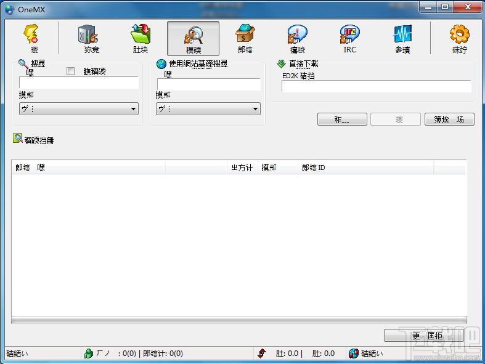Expand the dropdown under 使用網站基礎搜尋
Image resolution: width=485 pixels, height=364 pixels.
[x=208, y=109]
